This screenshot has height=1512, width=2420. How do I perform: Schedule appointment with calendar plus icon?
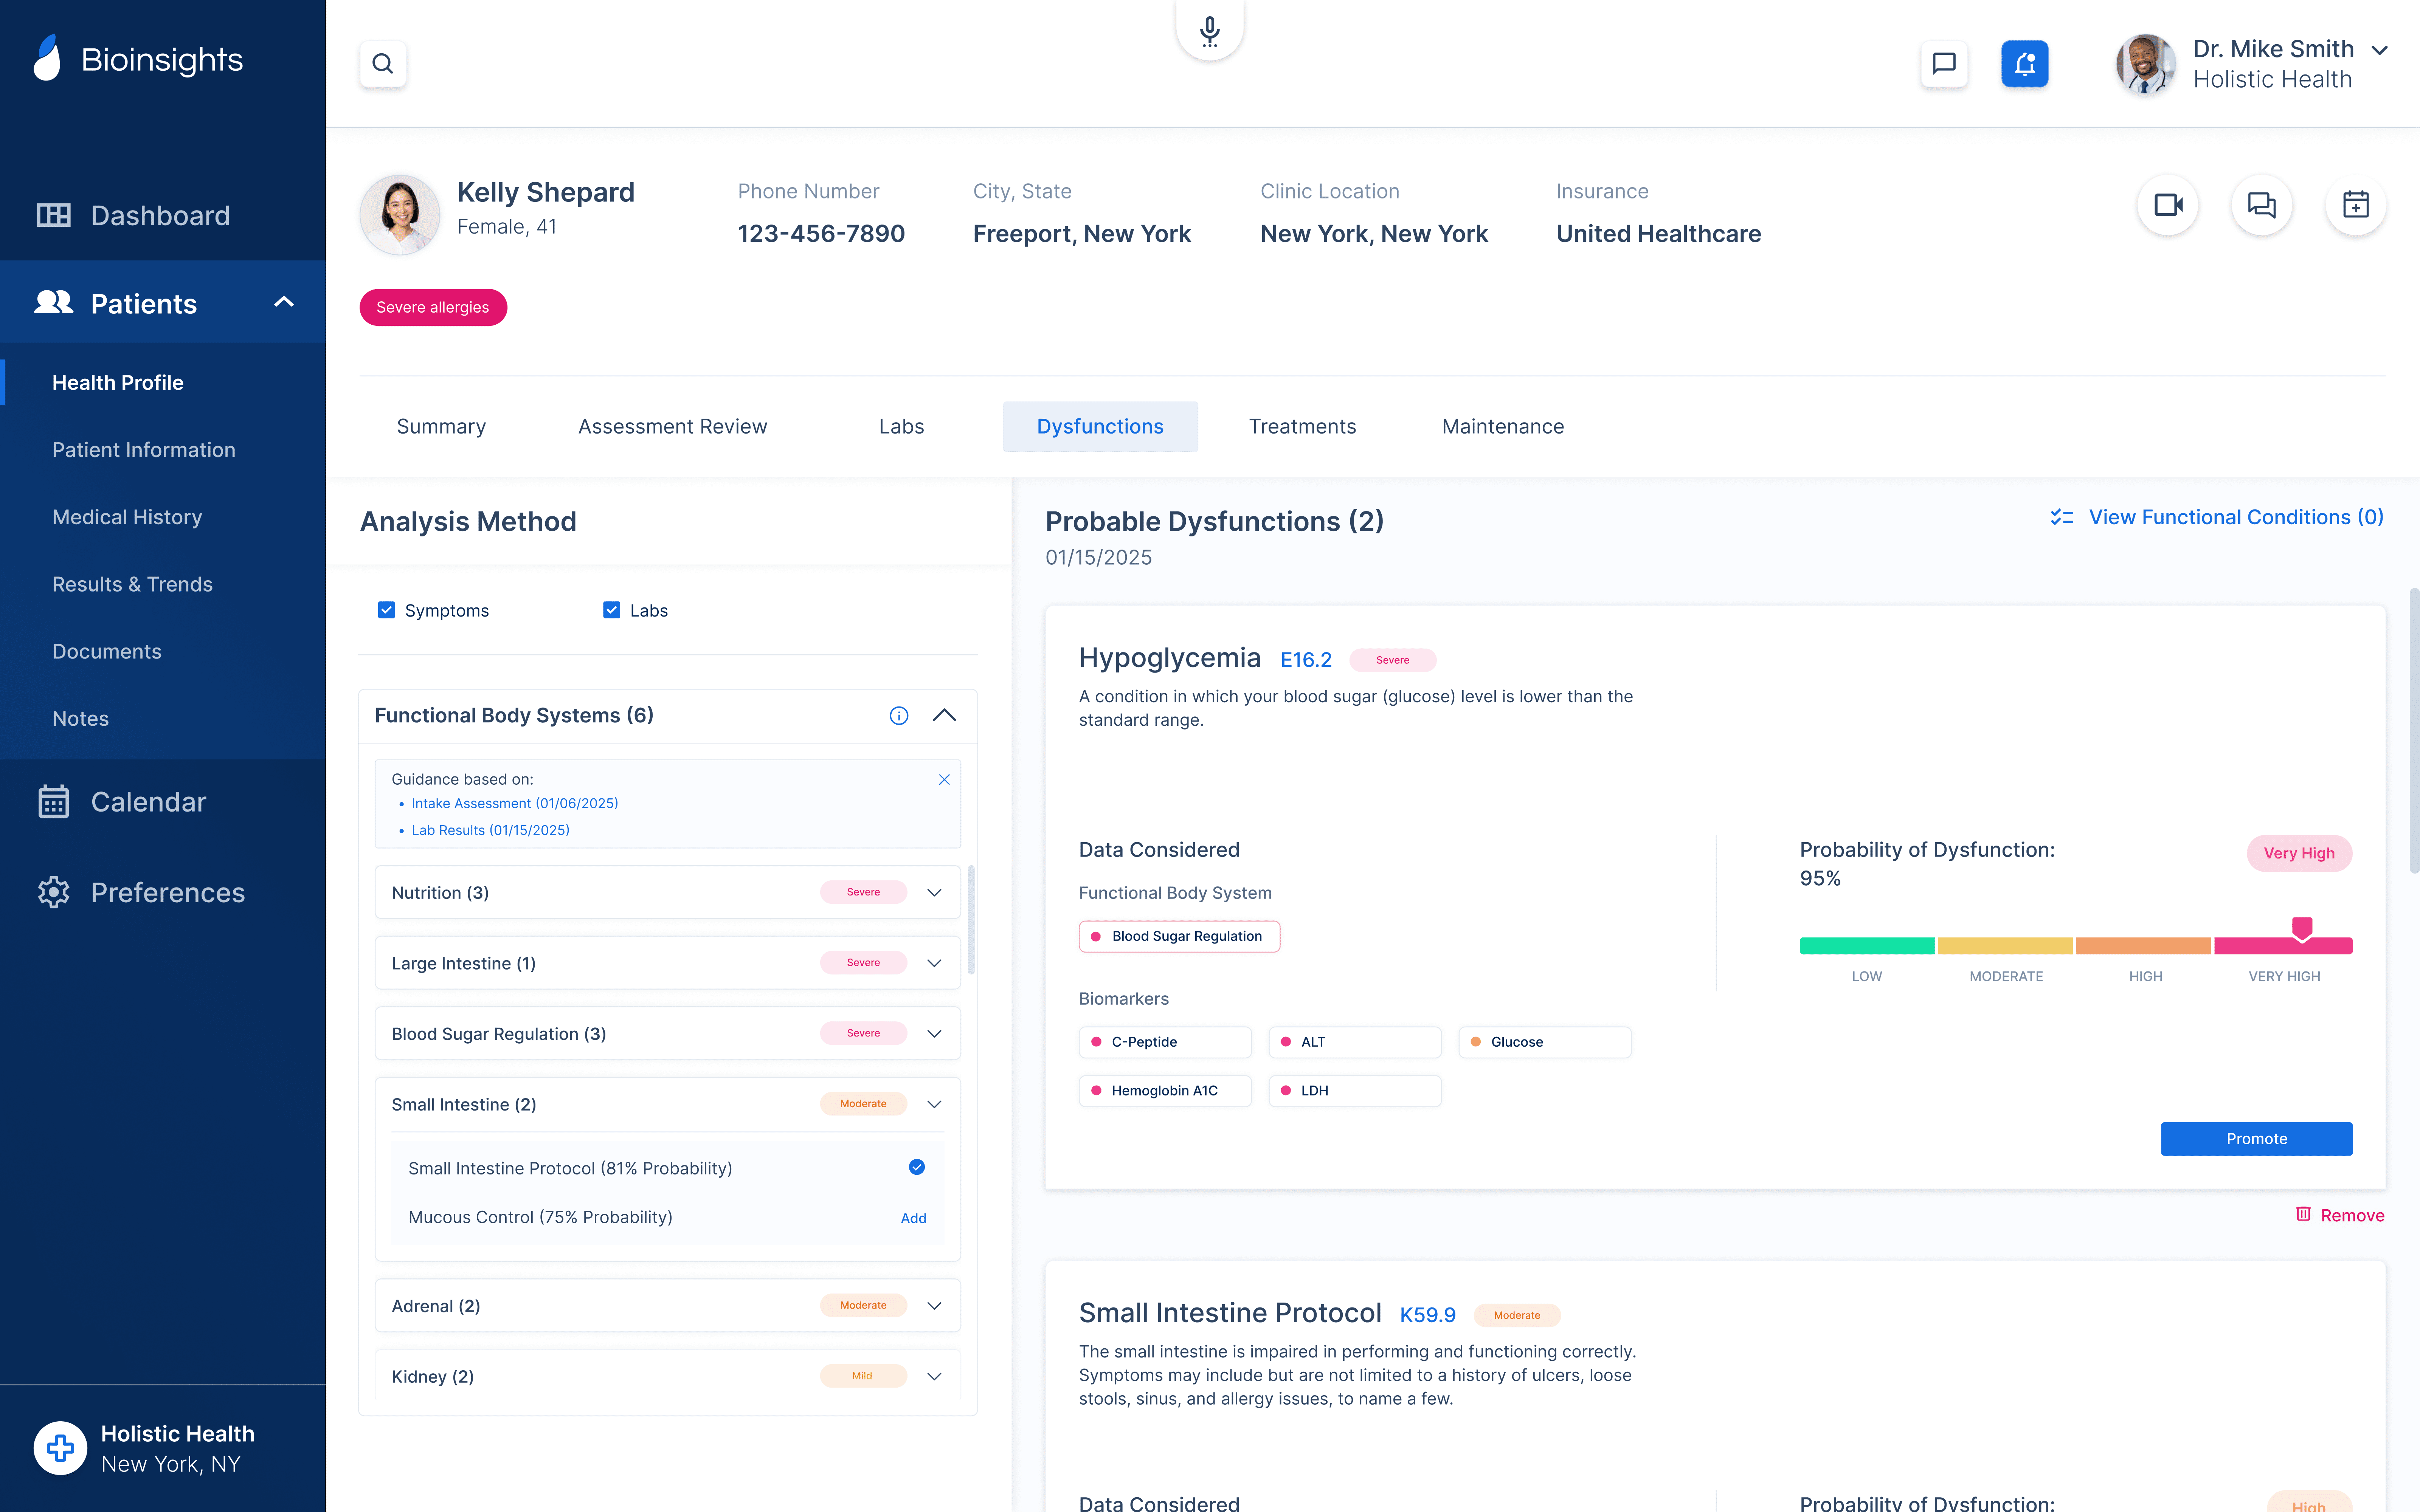2356,205
